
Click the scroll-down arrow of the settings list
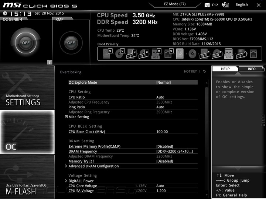coord(207,195)
